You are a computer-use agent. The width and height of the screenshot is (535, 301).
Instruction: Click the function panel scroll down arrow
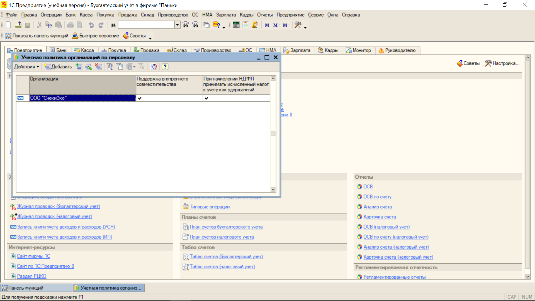pyautogui.click(x=527, y=276)
